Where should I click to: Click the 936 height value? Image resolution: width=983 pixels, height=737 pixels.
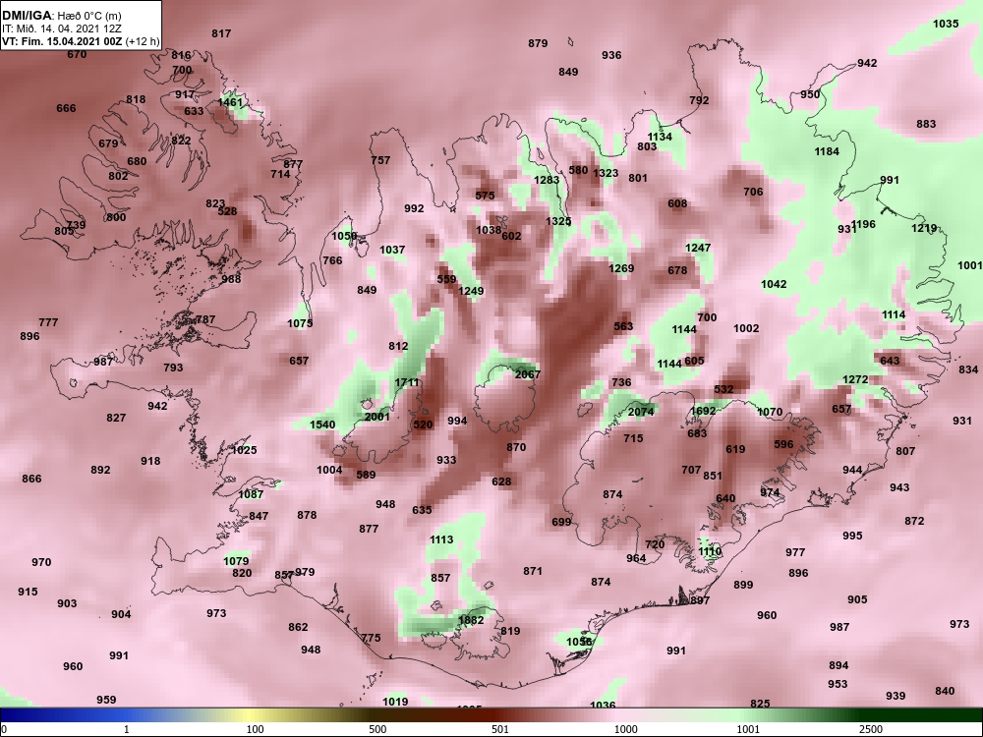(611, 54)
